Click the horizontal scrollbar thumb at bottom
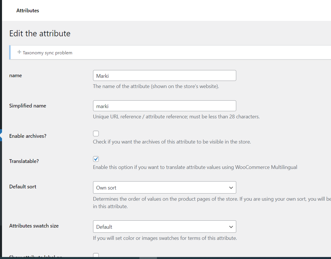The height and width of the screenshot is (259, 331). pyautogui.click(x=148, y=258)
